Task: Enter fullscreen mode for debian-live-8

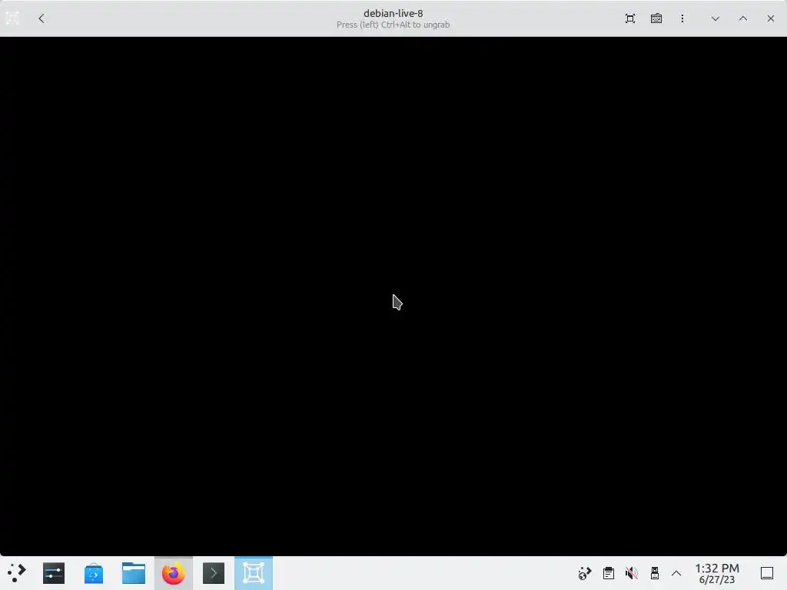Action: point(630,18)
